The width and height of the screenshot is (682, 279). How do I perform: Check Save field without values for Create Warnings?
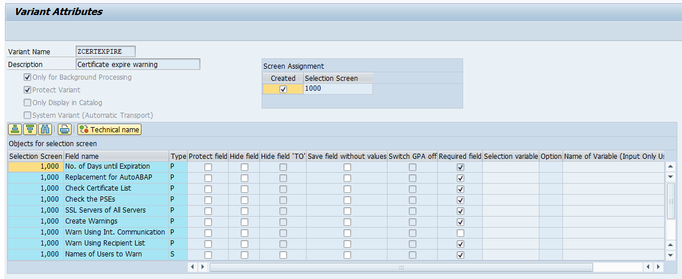(x=347, y=222)
